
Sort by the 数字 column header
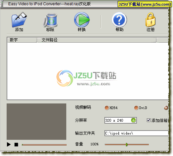click(x=22, y=40)
